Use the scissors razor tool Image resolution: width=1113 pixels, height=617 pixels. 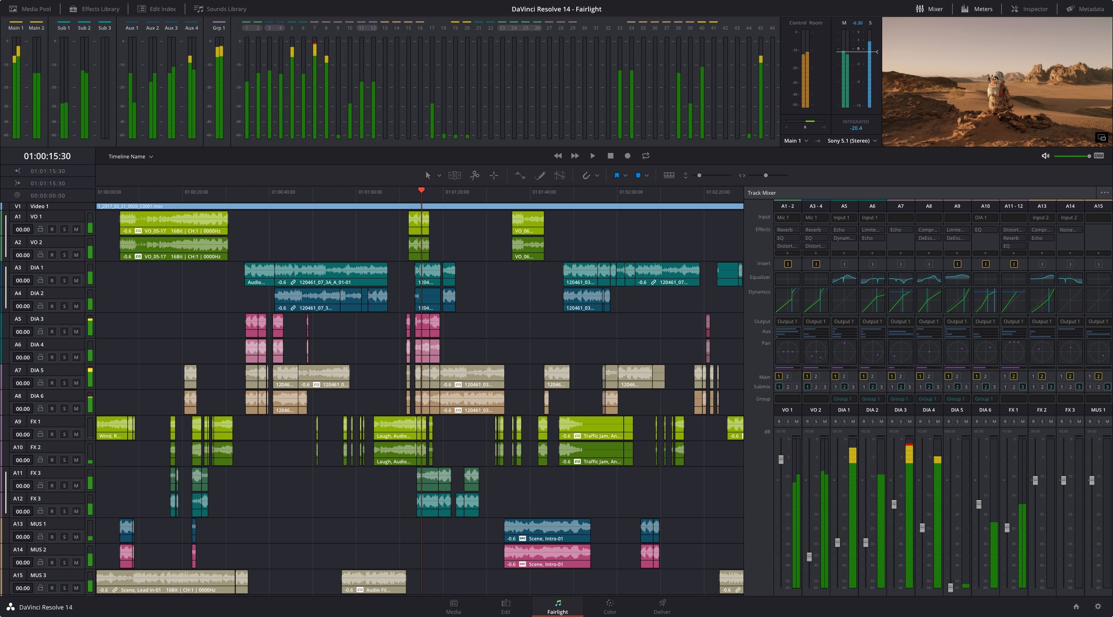(474, 175)
